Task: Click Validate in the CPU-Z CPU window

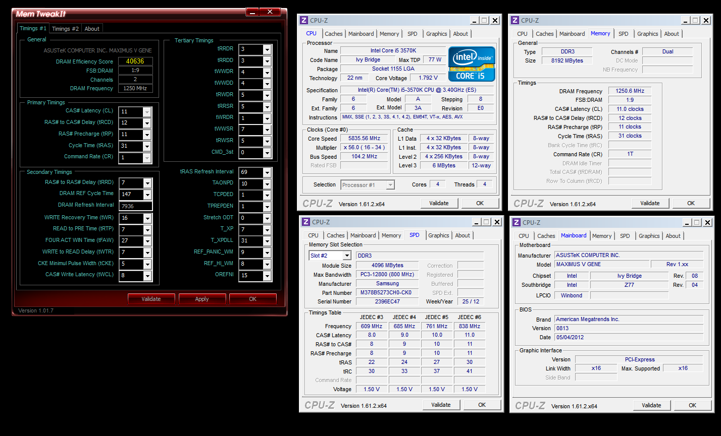Action: 439,203
